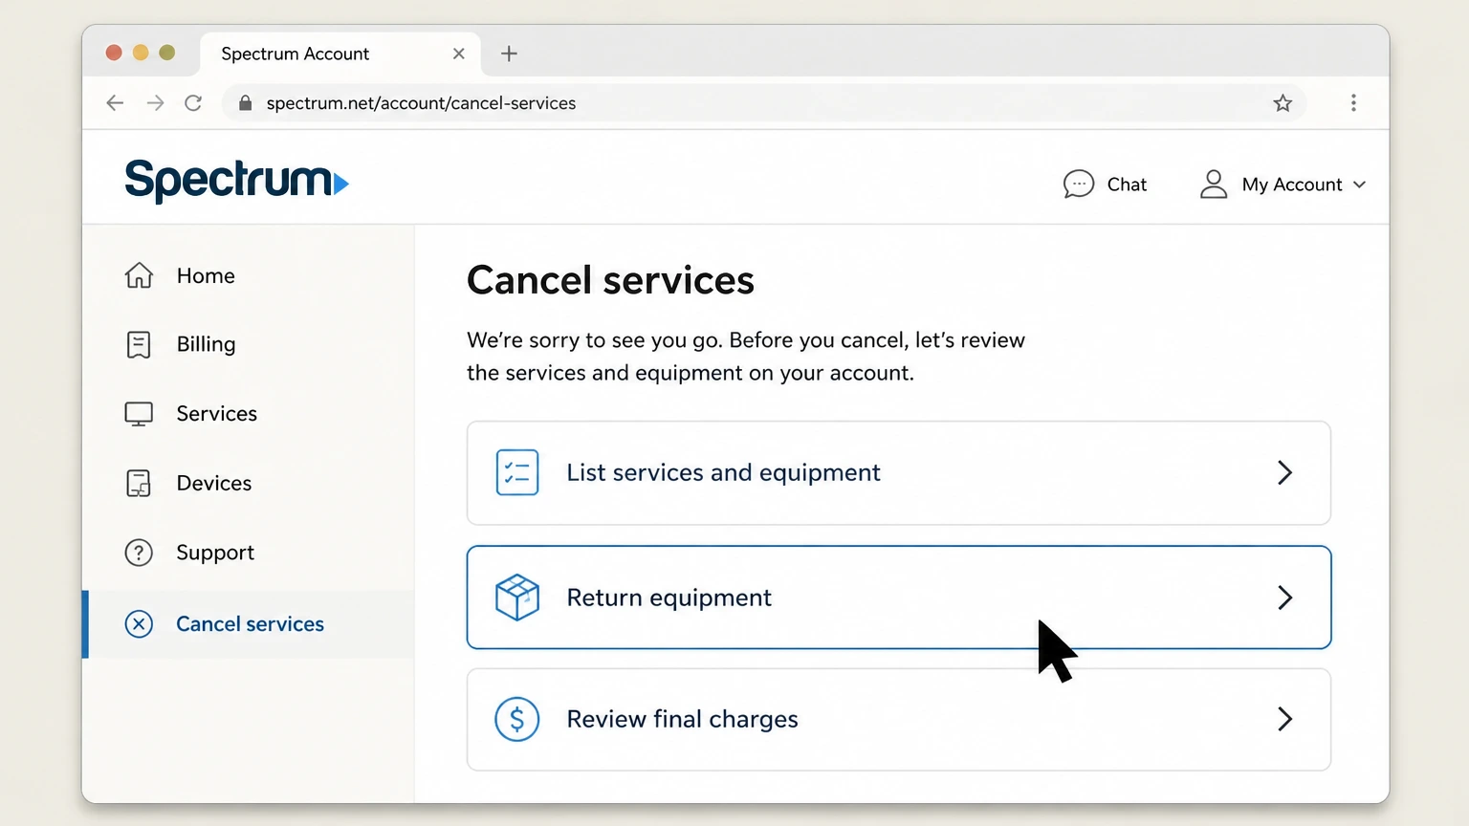Viewport: 1469px width, 826px height.
Task: Click the Services monitor icon
Action: point(139,414)
